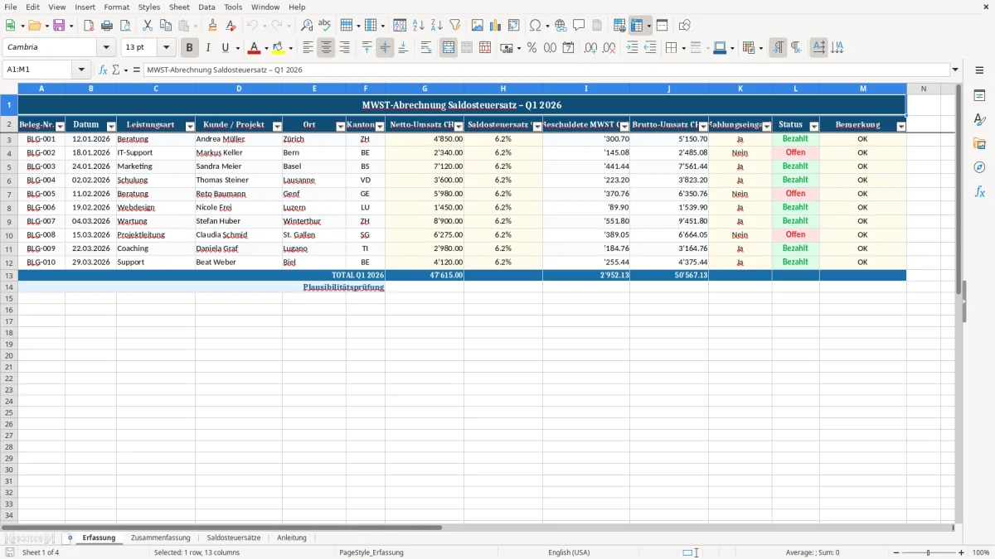
Task: Expand the Name Box dropdown
Action: 81,70
